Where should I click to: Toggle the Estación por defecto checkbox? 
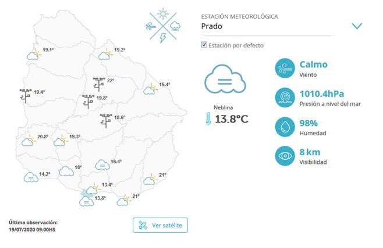tap(204, 45)
